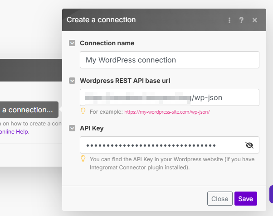Click the 'Create a connection' dialog title

tap(101, 20)
